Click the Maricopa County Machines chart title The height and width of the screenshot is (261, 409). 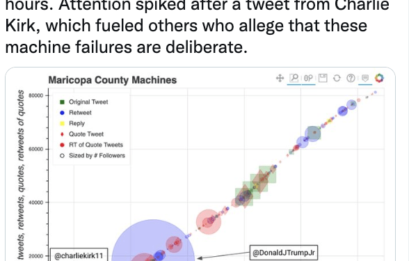[x=113, y=80]
